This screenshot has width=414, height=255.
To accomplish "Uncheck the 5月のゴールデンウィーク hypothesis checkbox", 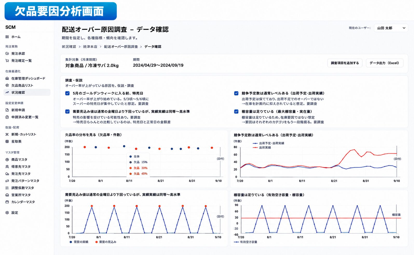I will pos(67,93).
